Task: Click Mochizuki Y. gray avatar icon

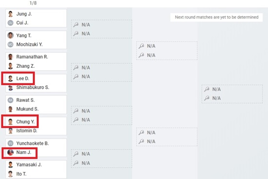Action: [x=10, y=44]
